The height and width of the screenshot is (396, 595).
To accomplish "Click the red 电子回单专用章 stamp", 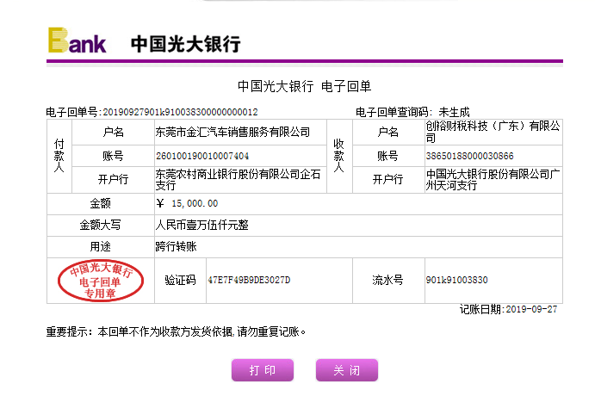I will point(101,281).
